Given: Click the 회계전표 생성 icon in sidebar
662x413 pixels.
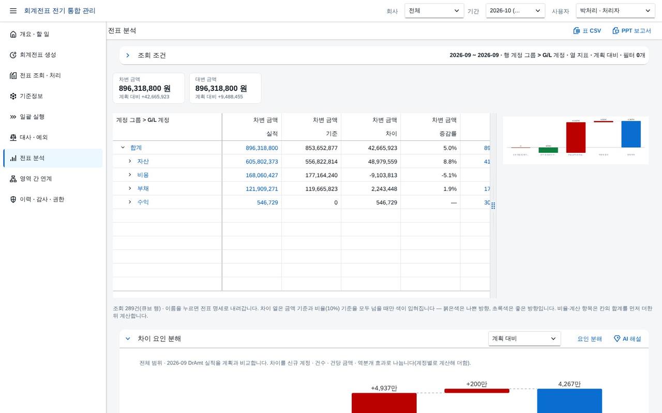Looking at the screenshot, I should pyautogui.click(x=13, y=55).
